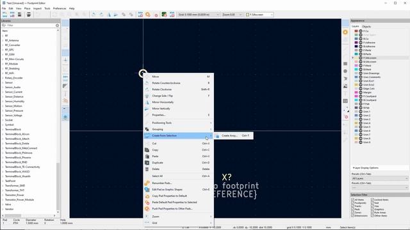Open the Grouping submenu
This screenshot has width=410, height=230.
pos(179,129)
